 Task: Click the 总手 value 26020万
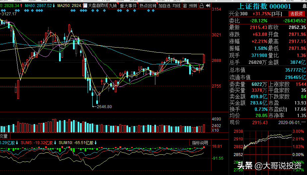pos(258,63)
